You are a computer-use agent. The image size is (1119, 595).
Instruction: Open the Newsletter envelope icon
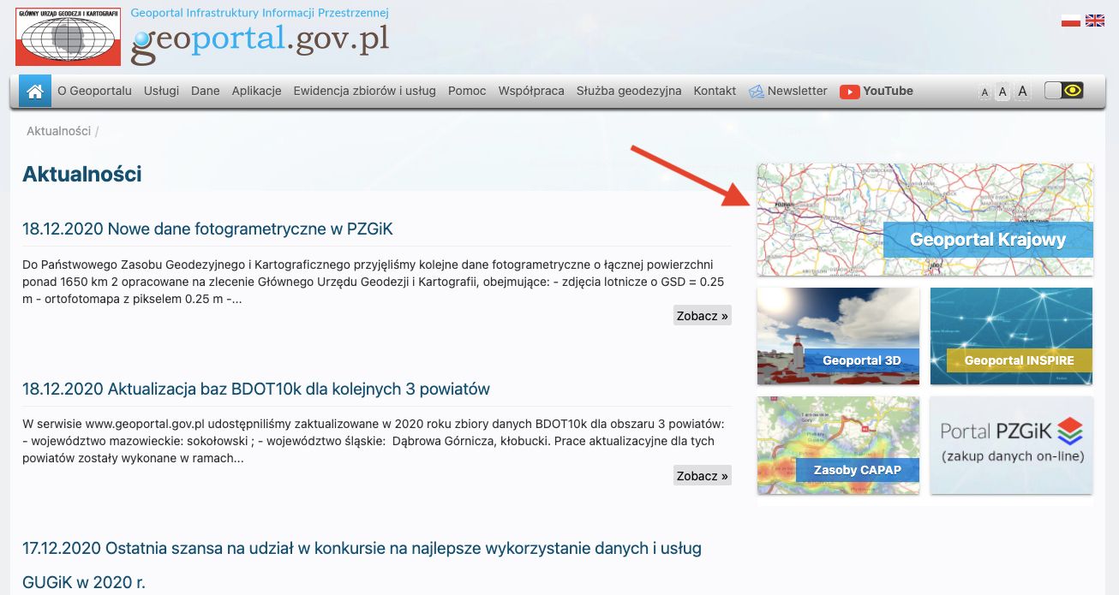[x=756, y=91]
